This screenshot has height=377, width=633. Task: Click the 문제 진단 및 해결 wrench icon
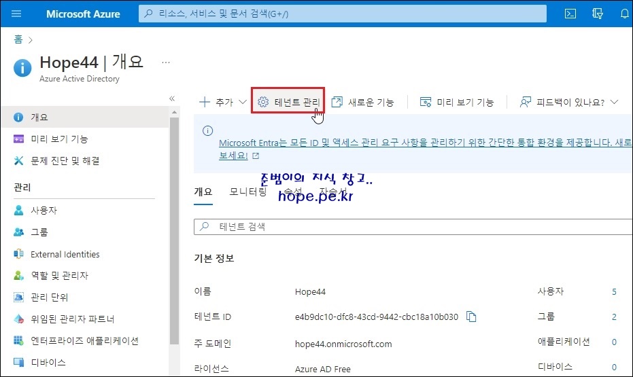(18, 161)
